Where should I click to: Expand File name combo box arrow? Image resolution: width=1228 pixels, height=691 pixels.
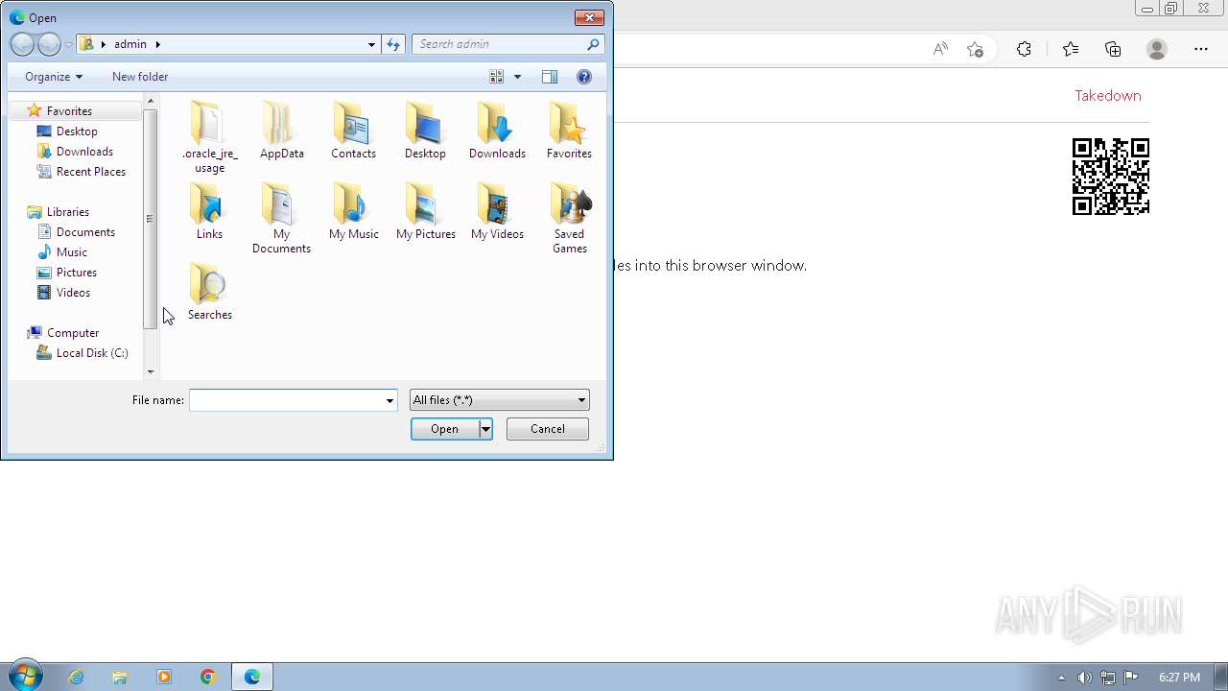point(390,400)
